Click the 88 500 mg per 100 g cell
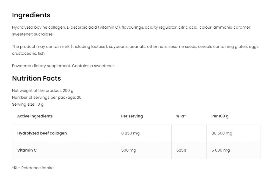The height and width of the screenshot is (184, 272). (222, 133)
